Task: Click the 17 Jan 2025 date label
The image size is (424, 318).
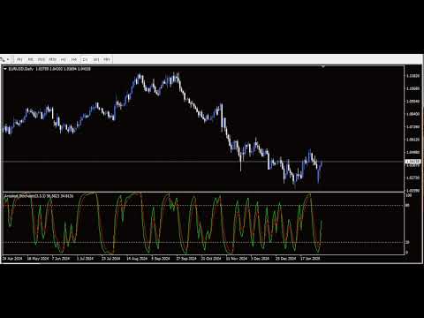Action: 310,259
